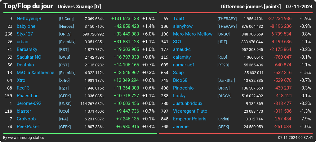Click the Différence joueurs [points] header

point(251,7)
